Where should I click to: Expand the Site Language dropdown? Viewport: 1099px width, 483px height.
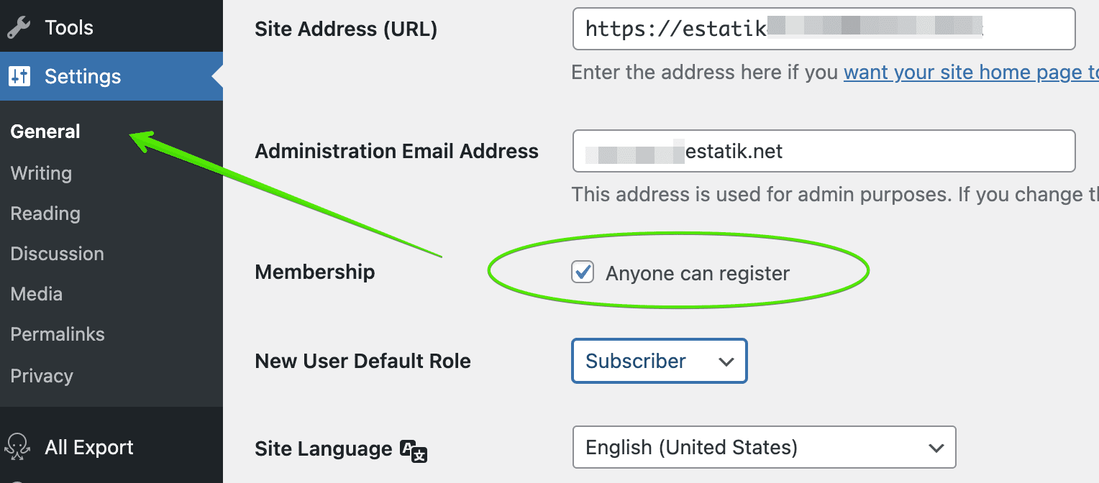764,447
